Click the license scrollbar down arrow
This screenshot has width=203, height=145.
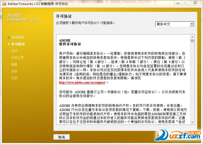coord(192,122)
